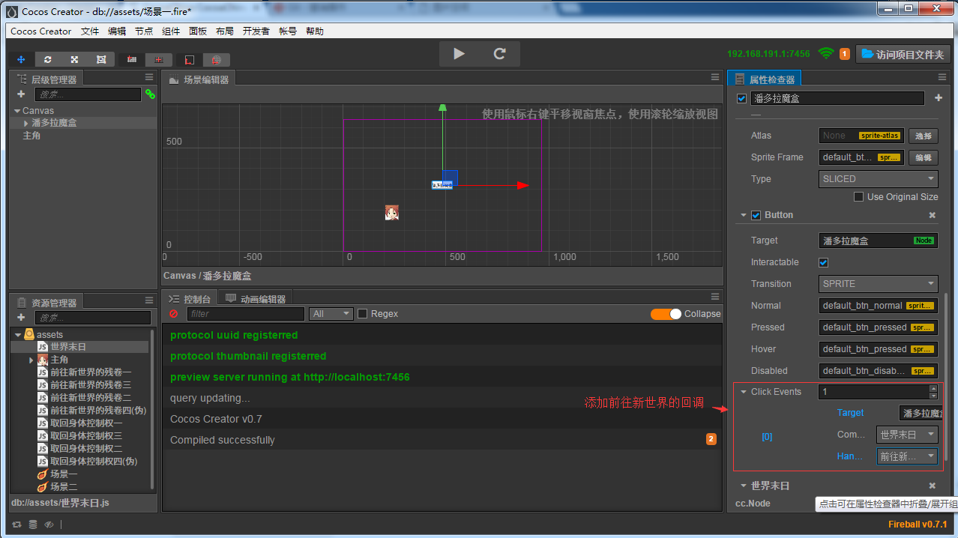Uncheck the Interactable checkbox

[824, 262]
